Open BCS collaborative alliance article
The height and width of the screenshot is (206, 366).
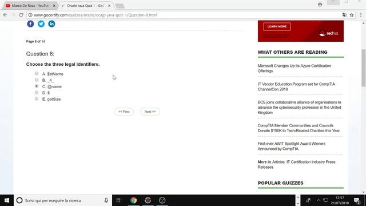coord(300,108)
